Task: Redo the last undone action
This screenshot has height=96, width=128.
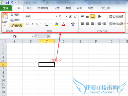Action: click(x=19, y=2)
